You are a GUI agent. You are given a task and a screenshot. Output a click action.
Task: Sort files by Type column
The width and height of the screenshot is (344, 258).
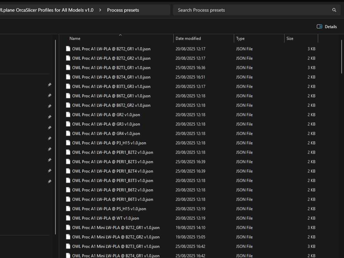[240, 39]
